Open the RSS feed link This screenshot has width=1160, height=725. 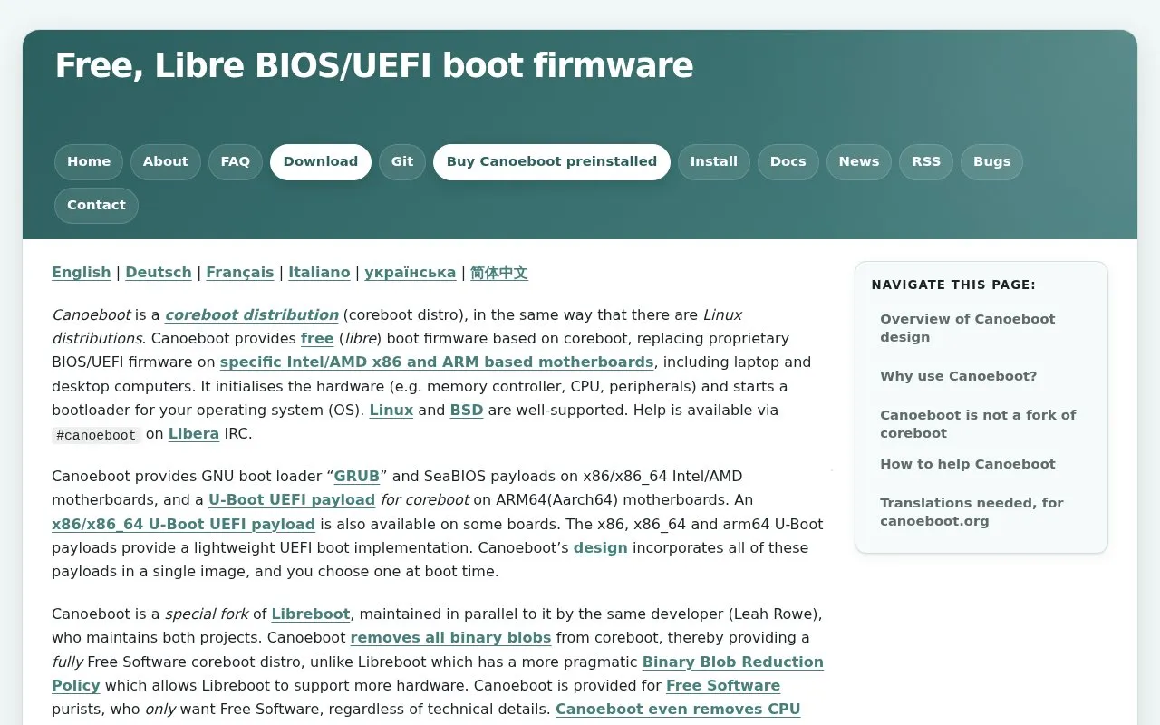(x=926, y=162)
